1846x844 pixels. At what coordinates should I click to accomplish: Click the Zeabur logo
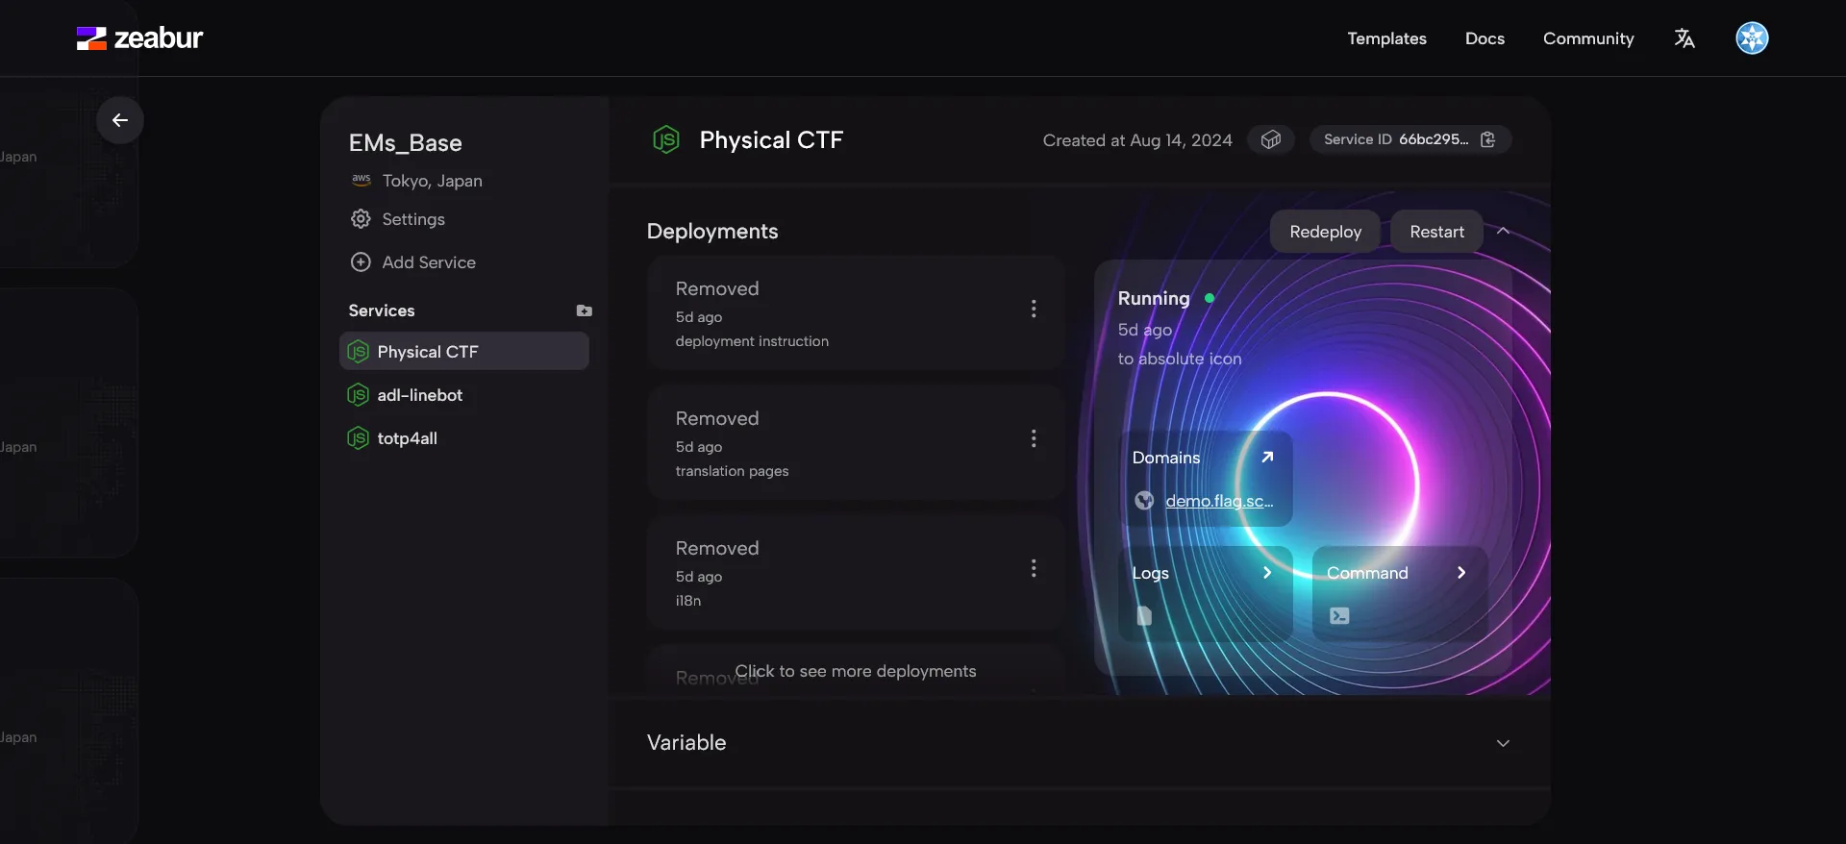pos(139,38)
